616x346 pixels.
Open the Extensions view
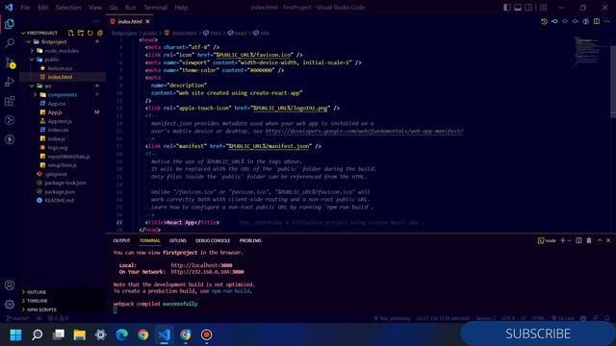click(x=10, y=101)
